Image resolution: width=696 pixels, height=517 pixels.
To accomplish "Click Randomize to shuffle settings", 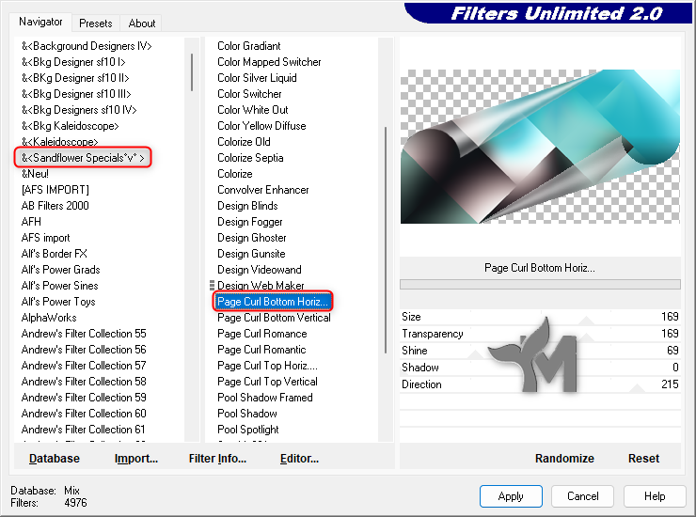I will click(564, 459).
